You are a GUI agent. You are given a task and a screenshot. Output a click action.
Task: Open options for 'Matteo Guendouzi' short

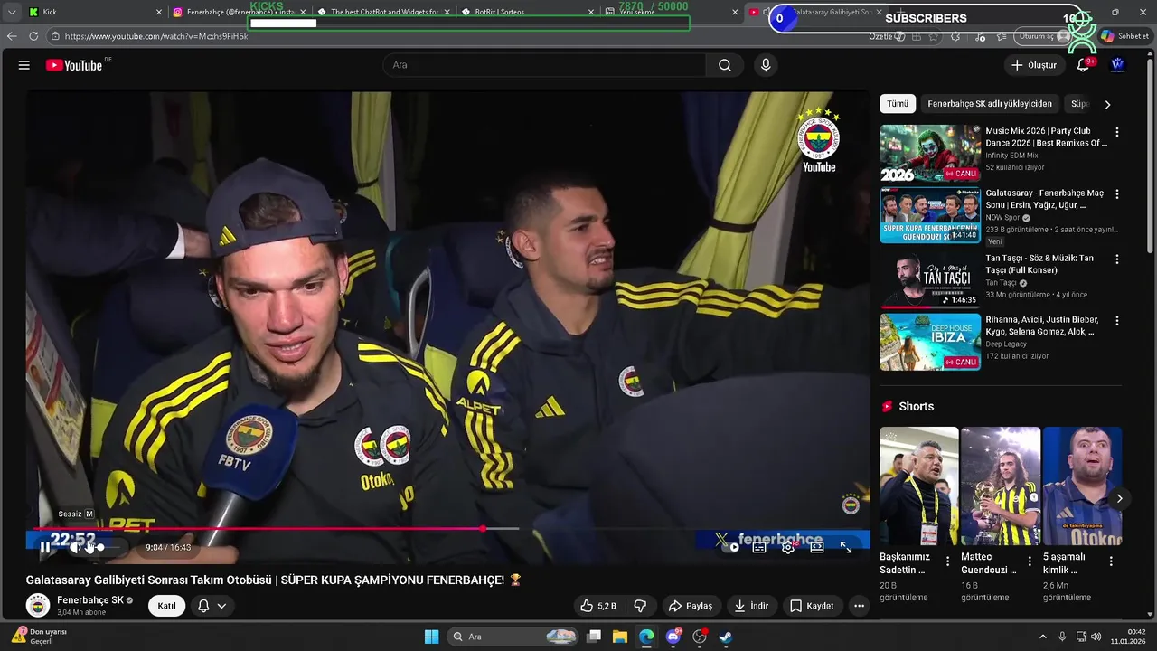pyautogui.click(x=1030, y=561)
